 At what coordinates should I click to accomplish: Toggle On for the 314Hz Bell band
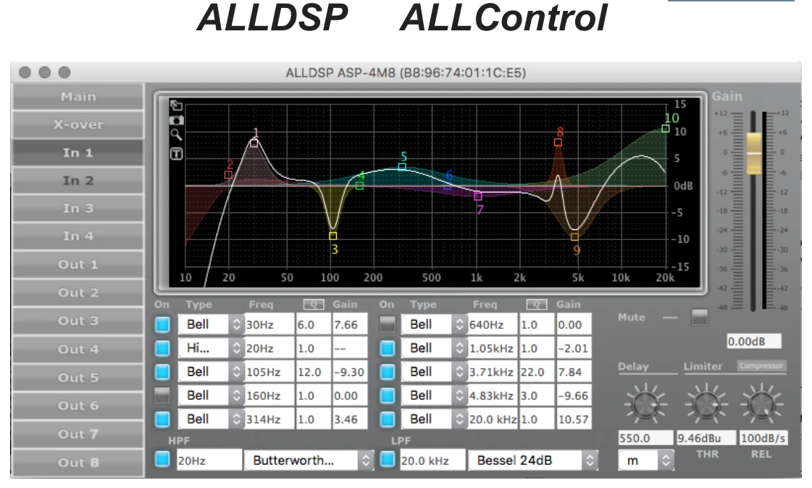tap(162, 419)
